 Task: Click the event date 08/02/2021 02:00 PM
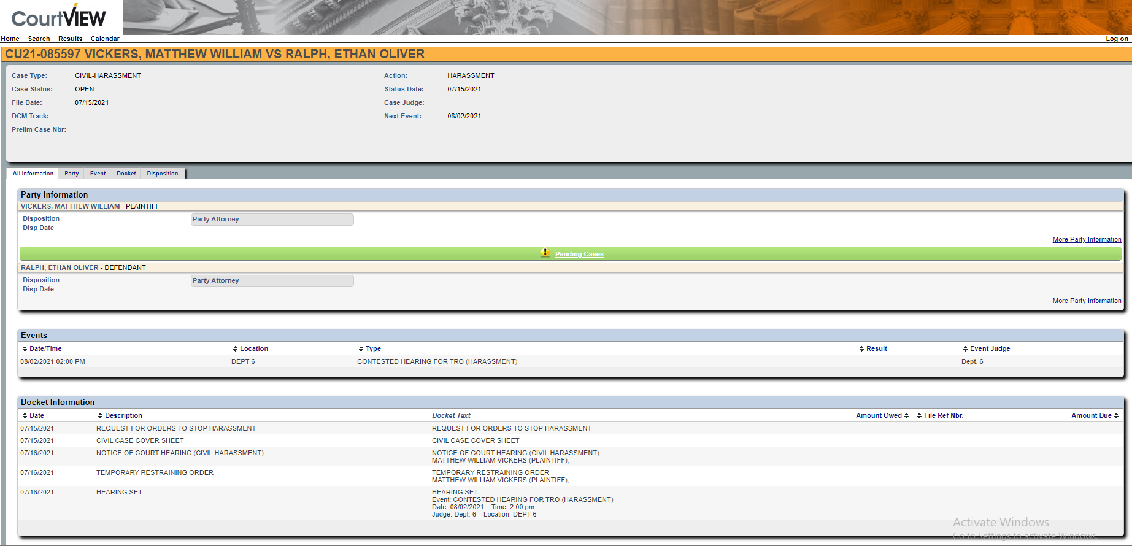[53, 362]
